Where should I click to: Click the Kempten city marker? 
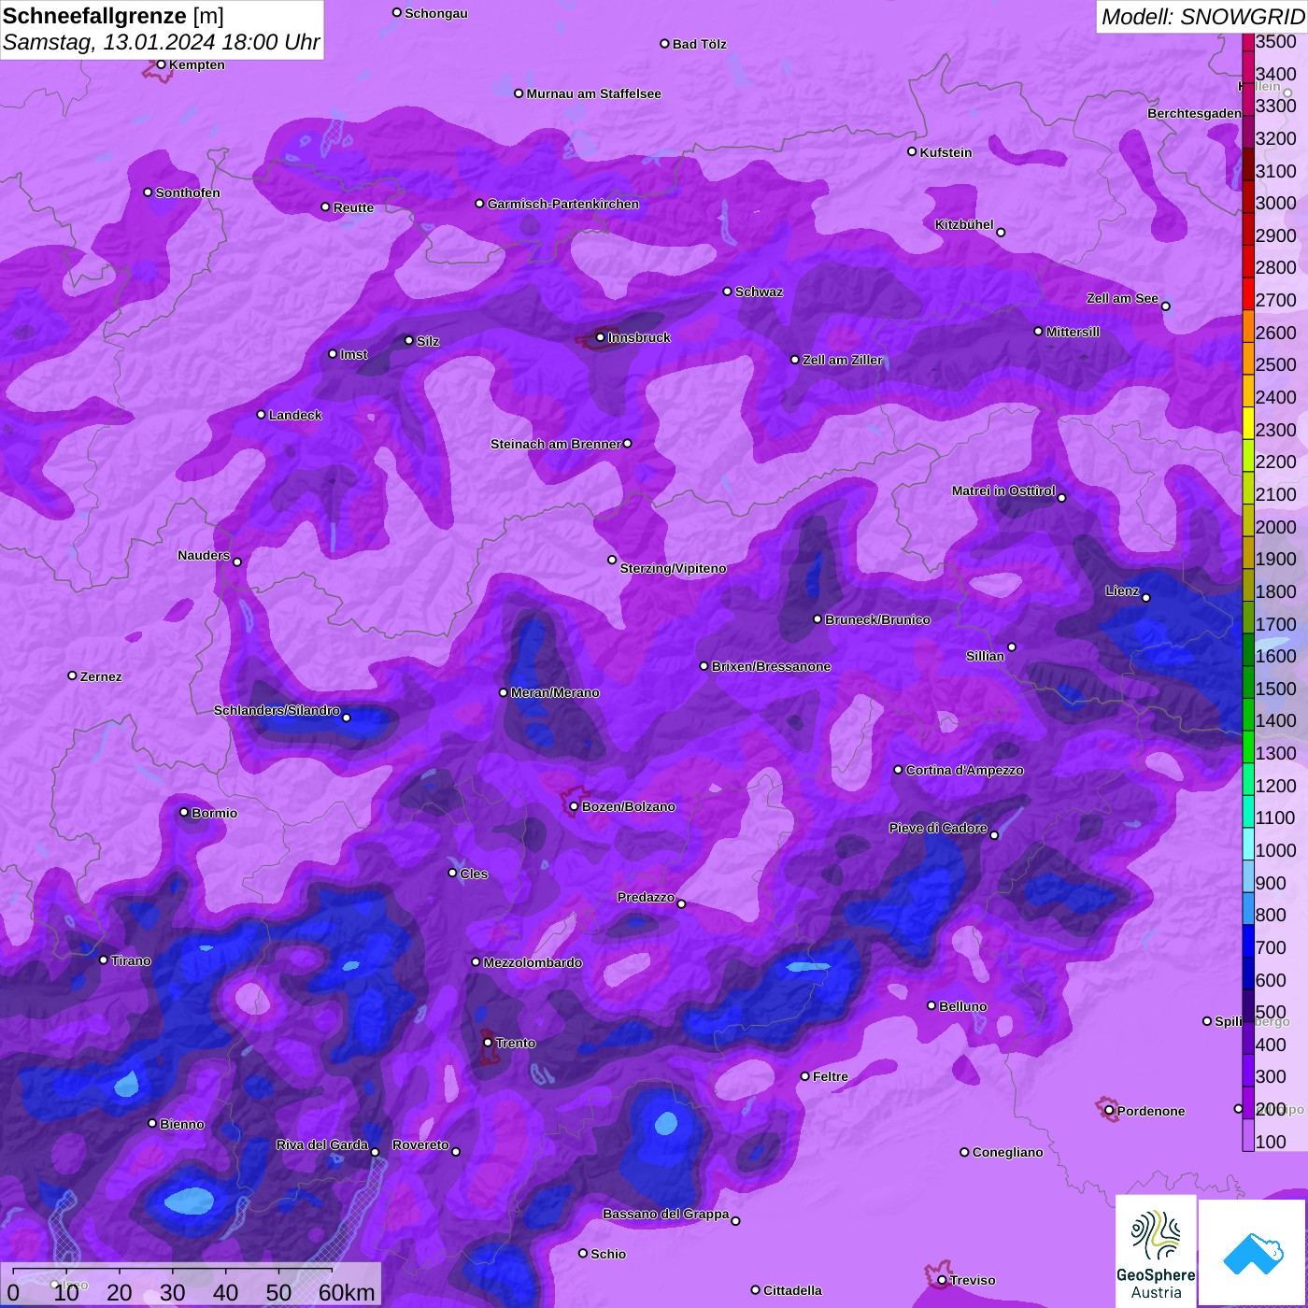(x=161, y=64)
